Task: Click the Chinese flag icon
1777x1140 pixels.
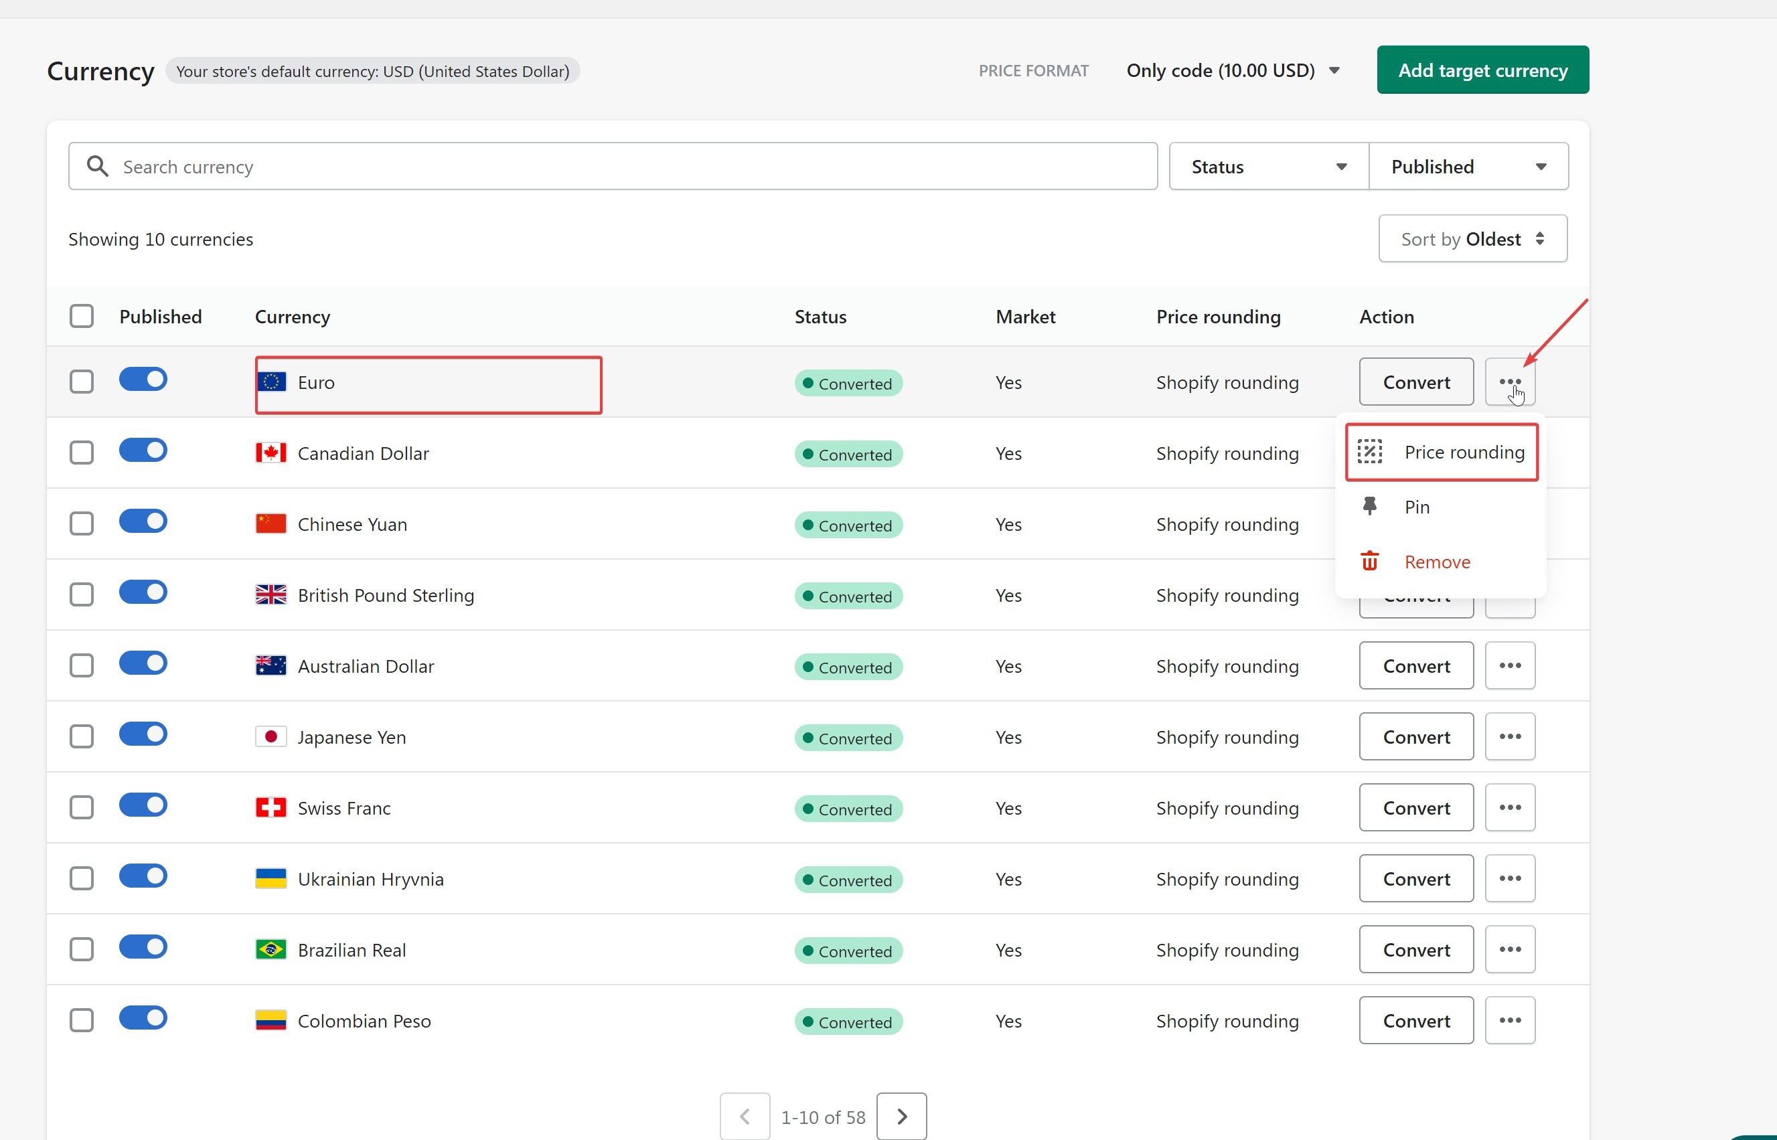Action: click(271, 524)
